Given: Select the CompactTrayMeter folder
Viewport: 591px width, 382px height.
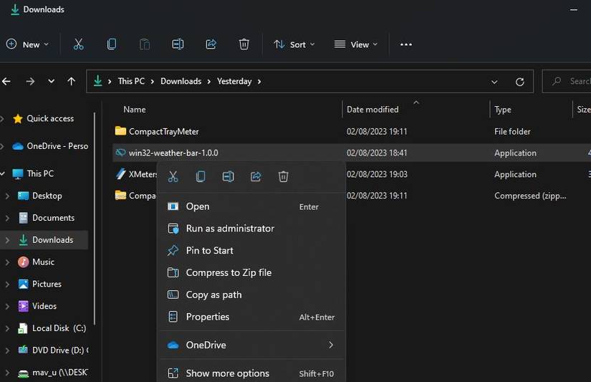Looking at the screenshot, I should [163, 132].
